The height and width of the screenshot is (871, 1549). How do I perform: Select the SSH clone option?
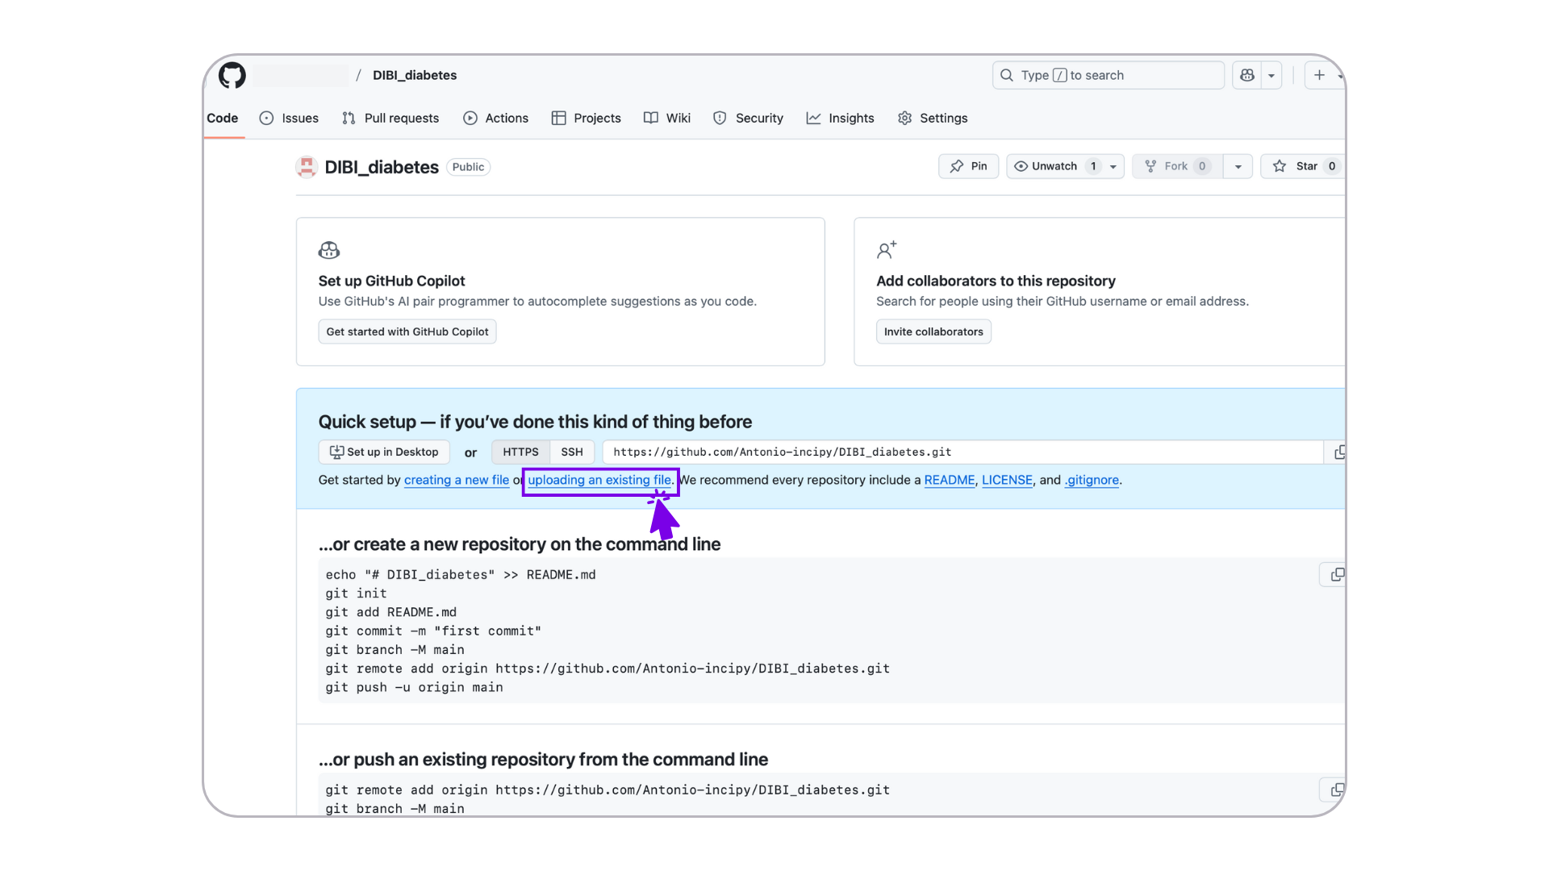tap(572, 452)
